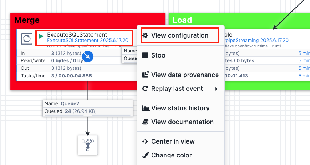The image size is (310, 165).
Task: Select the ExecuteSQLStatement processor name
Action: 77,35
